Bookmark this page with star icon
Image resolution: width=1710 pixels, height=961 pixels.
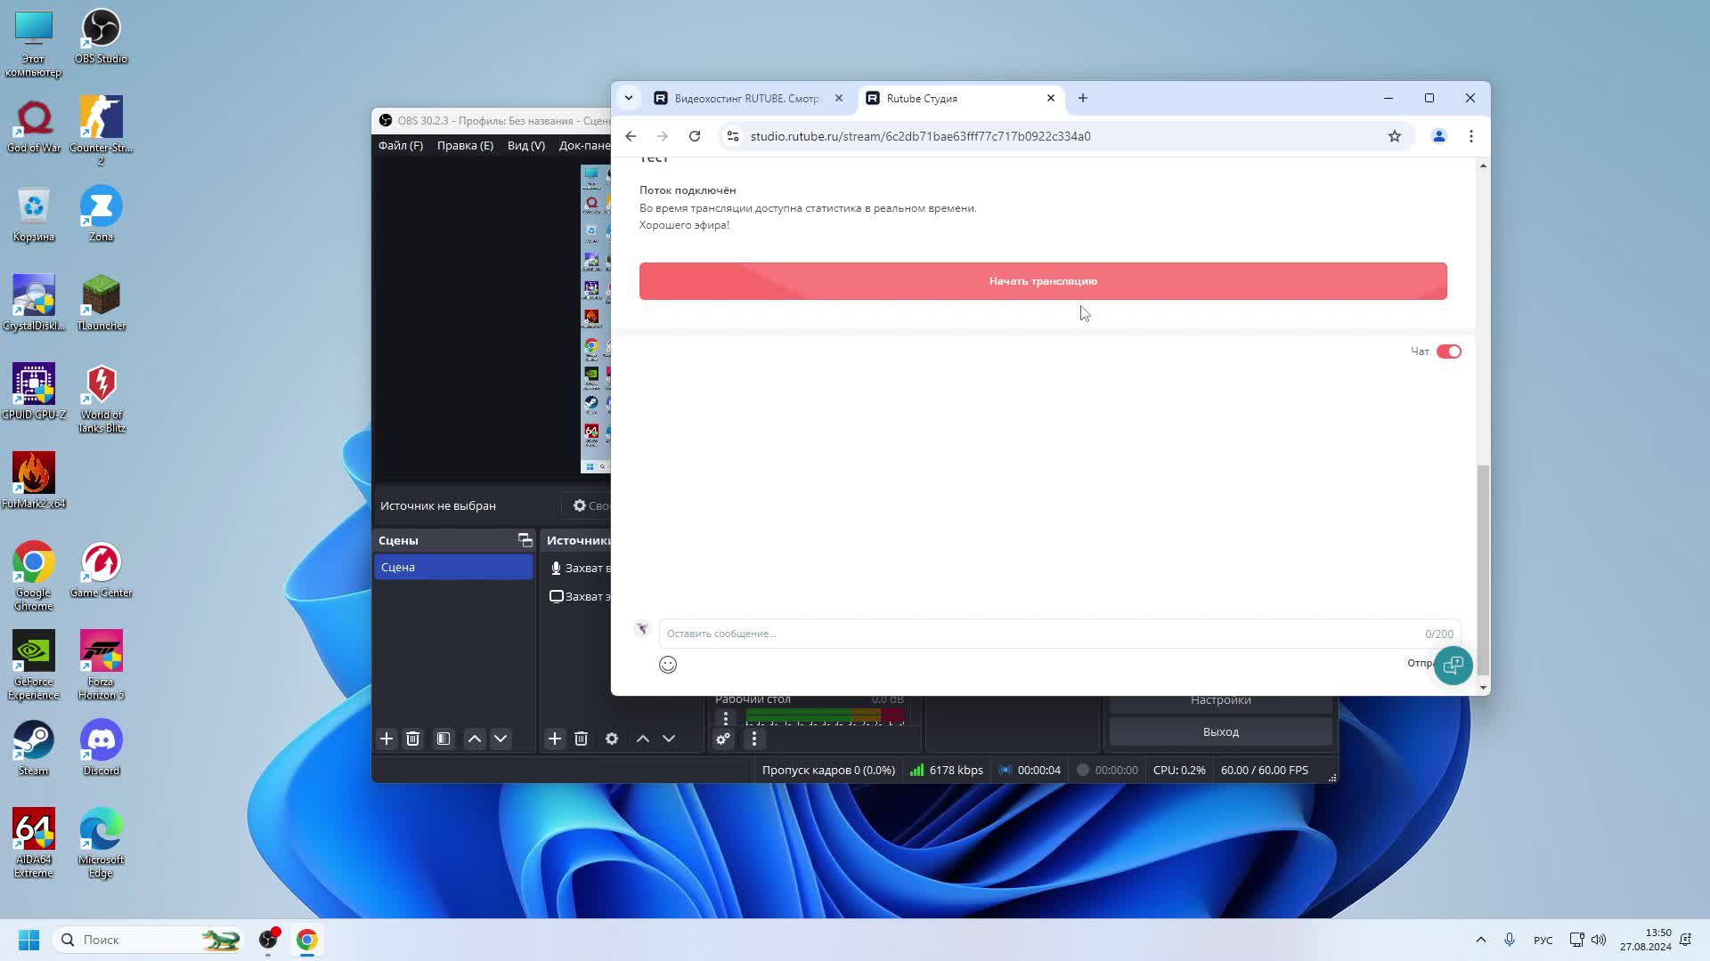tap(1395, 136)
